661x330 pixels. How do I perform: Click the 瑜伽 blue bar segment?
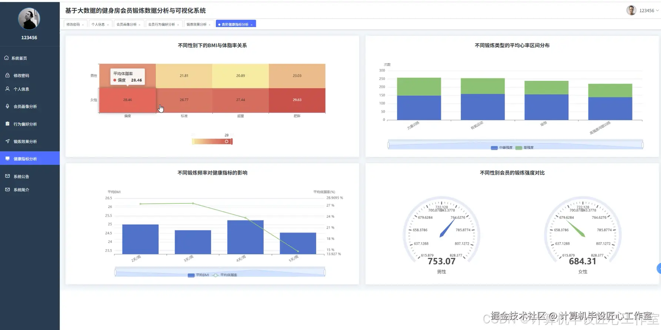pos(546,107)
